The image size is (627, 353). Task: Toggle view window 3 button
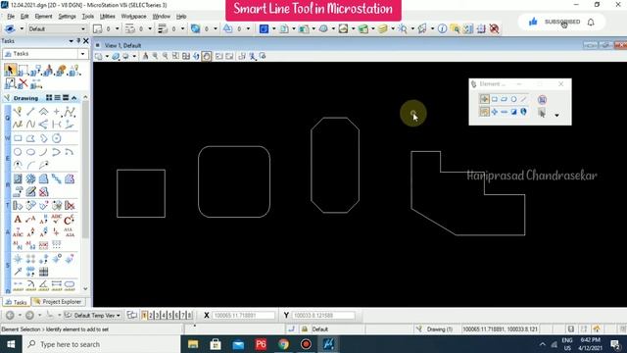click(x=158, y=316)
